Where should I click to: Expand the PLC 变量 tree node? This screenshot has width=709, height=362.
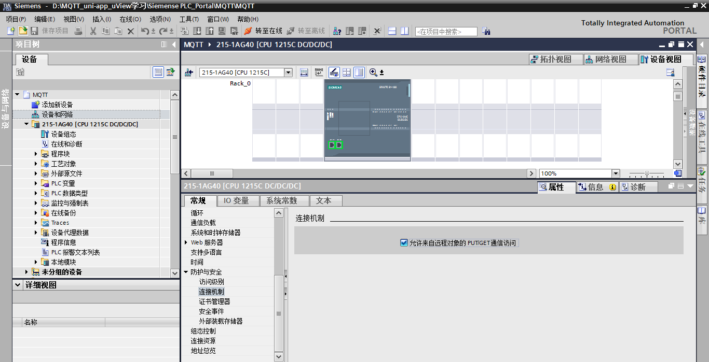pyautogui.click(x=36, y=183)
